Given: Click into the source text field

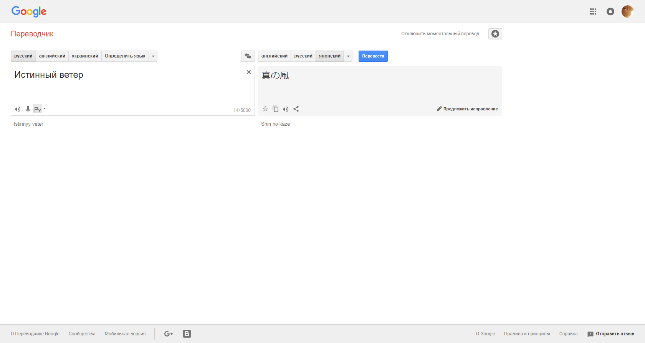Looking at the screenshot, I should pos(133,91).
